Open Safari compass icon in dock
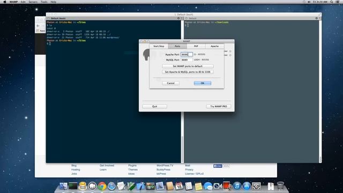Image resolution: width=343 pixels, height=193 pixels. tap(111, 186)
